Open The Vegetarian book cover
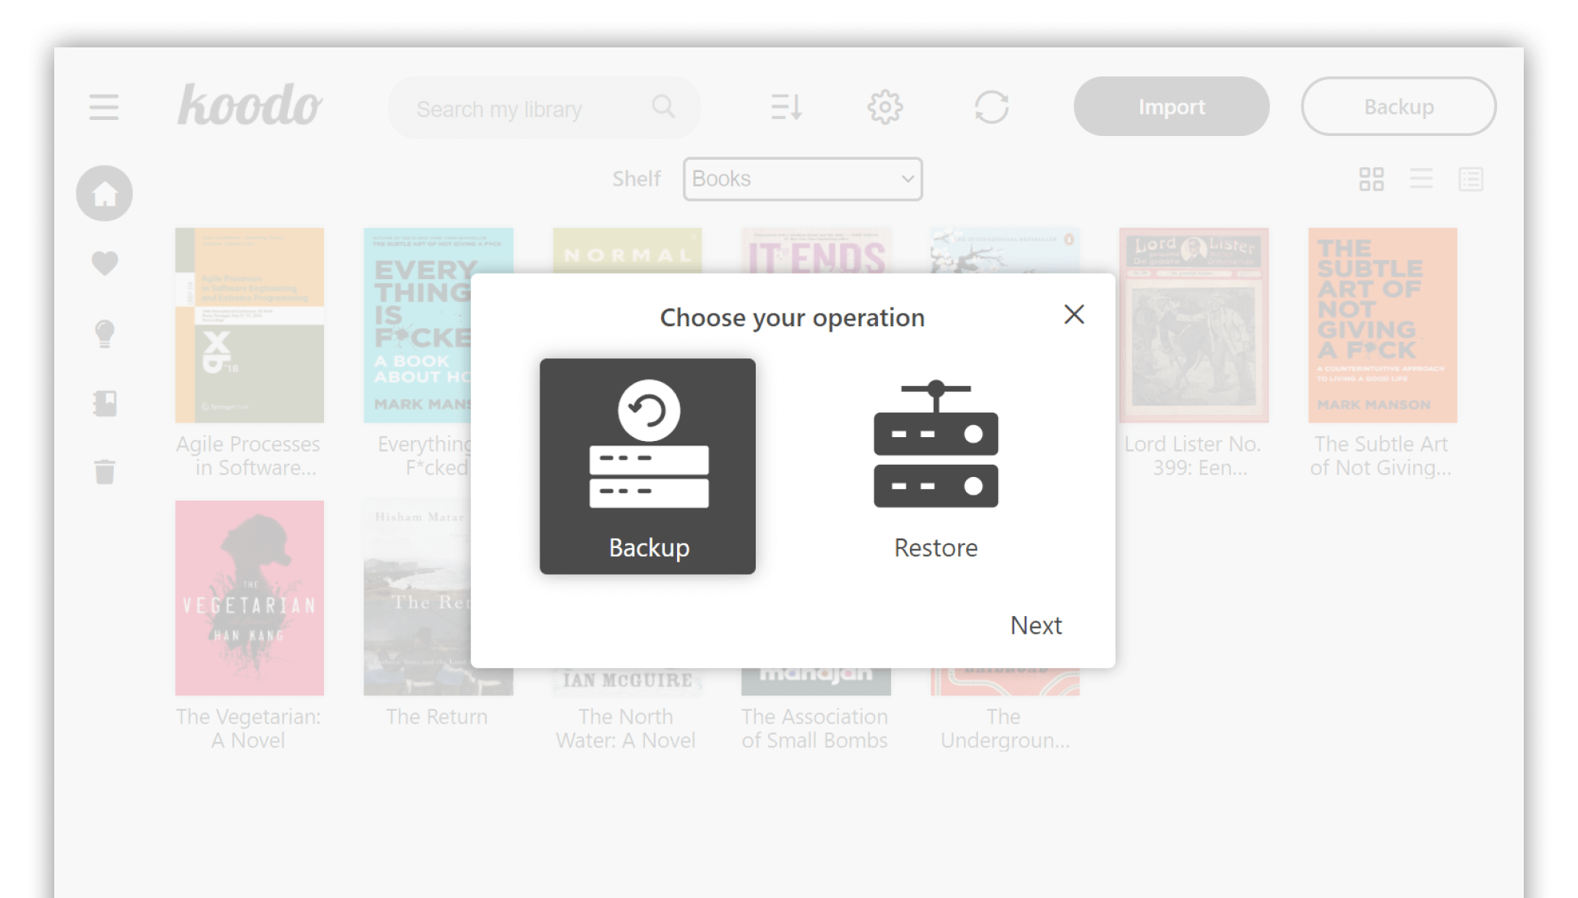 (249, 598)
